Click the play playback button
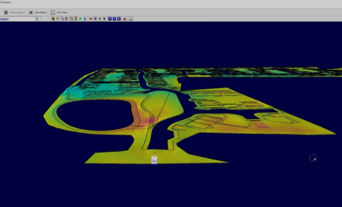Image resolution: width=342 pixels, height=207 pixels. tap(95, 19)
